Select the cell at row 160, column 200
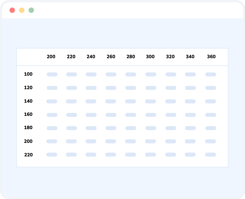The height and width of the screenshot is (199, 245). (x=52, y=115)
